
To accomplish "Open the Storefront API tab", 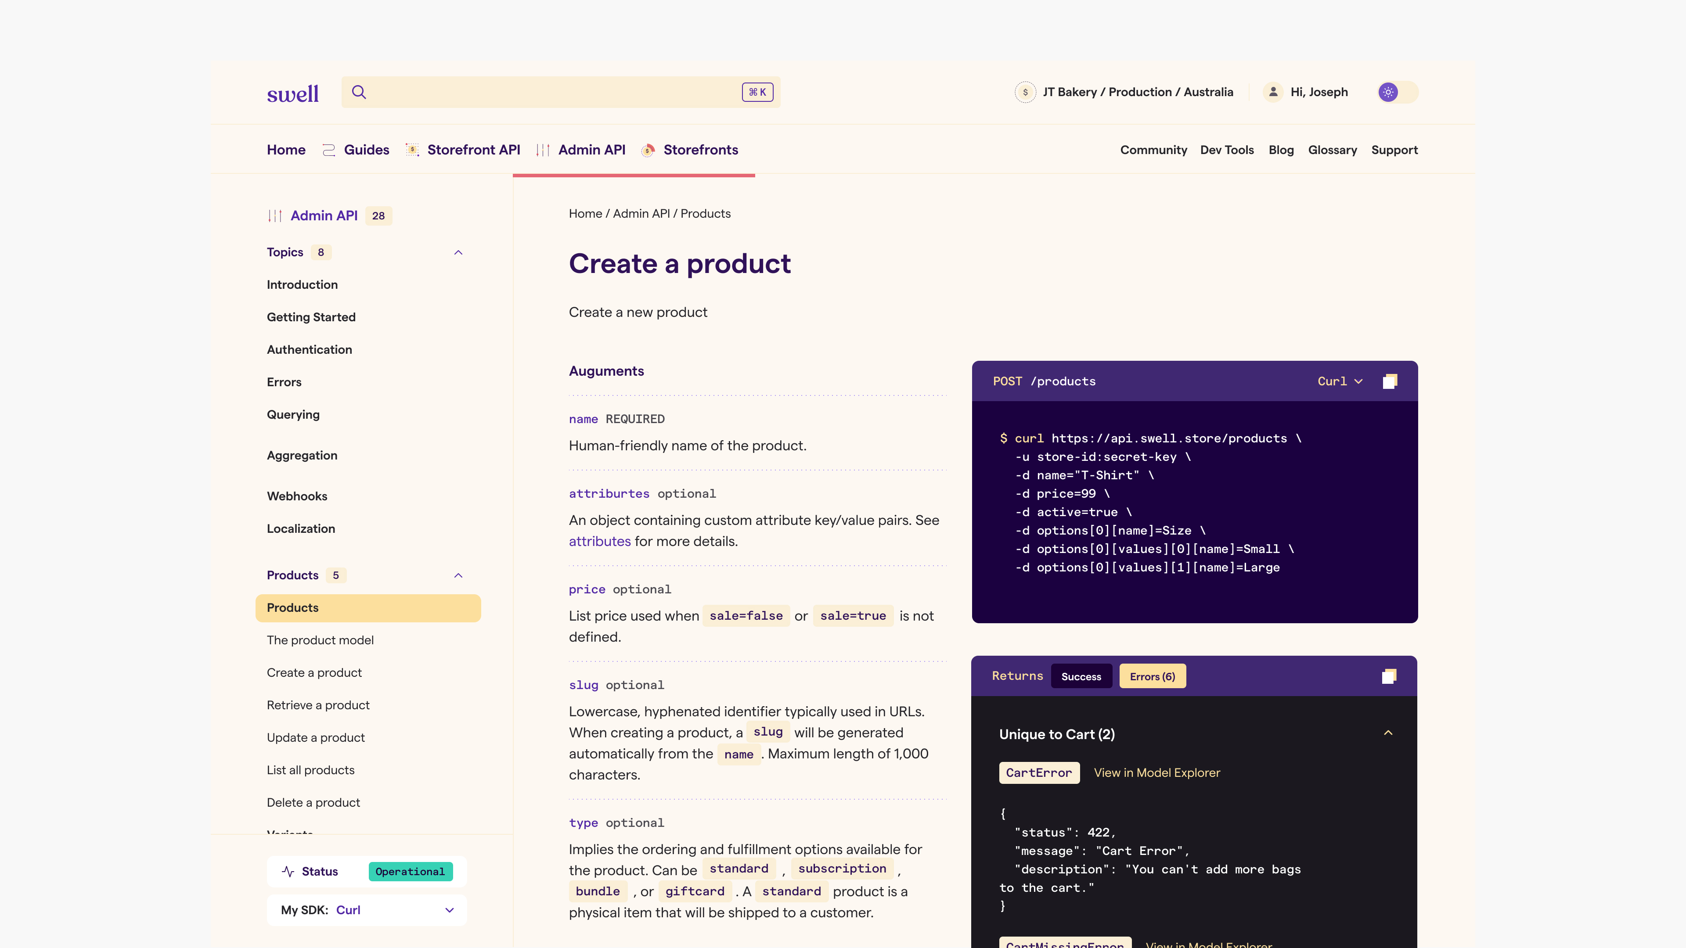I will point(473,150).
